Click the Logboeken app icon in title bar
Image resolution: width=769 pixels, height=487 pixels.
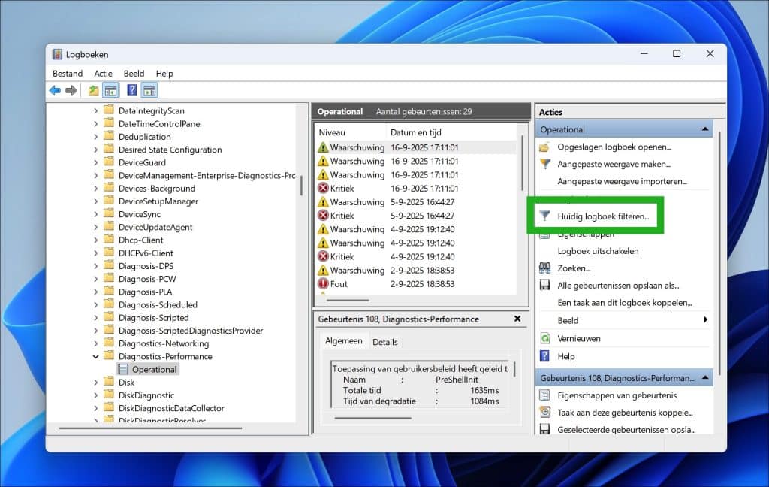click(57, 54)
